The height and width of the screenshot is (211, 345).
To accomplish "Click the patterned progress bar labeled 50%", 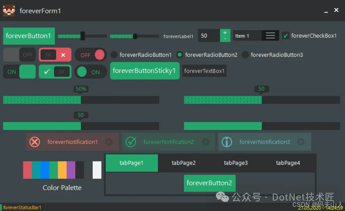I will pyautogui.click(x=81, y=100).
